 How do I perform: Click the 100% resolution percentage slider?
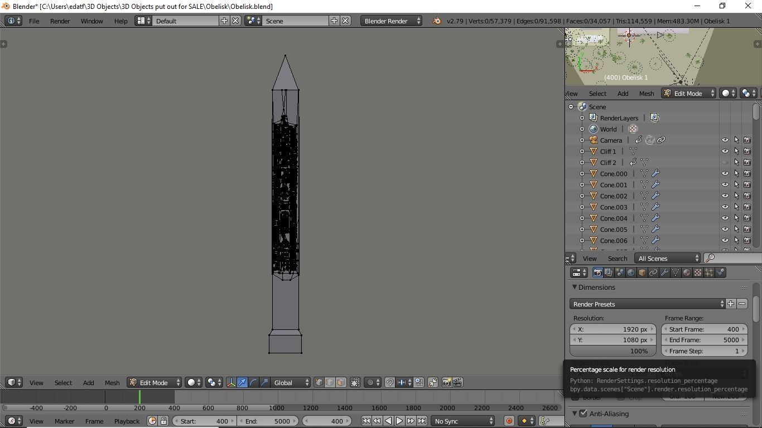(613, 351)
